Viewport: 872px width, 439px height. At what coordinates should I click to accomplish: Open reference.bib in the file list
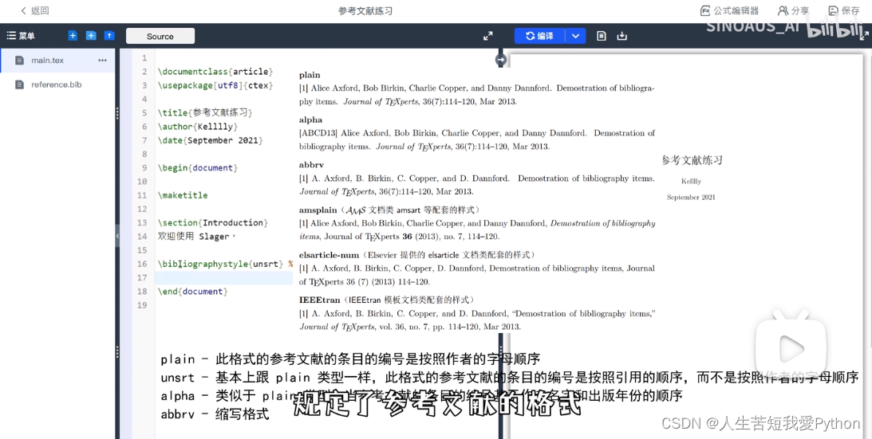point(57,84)
